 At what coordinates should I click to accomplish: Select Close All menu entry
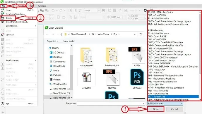tap(19, 34)
